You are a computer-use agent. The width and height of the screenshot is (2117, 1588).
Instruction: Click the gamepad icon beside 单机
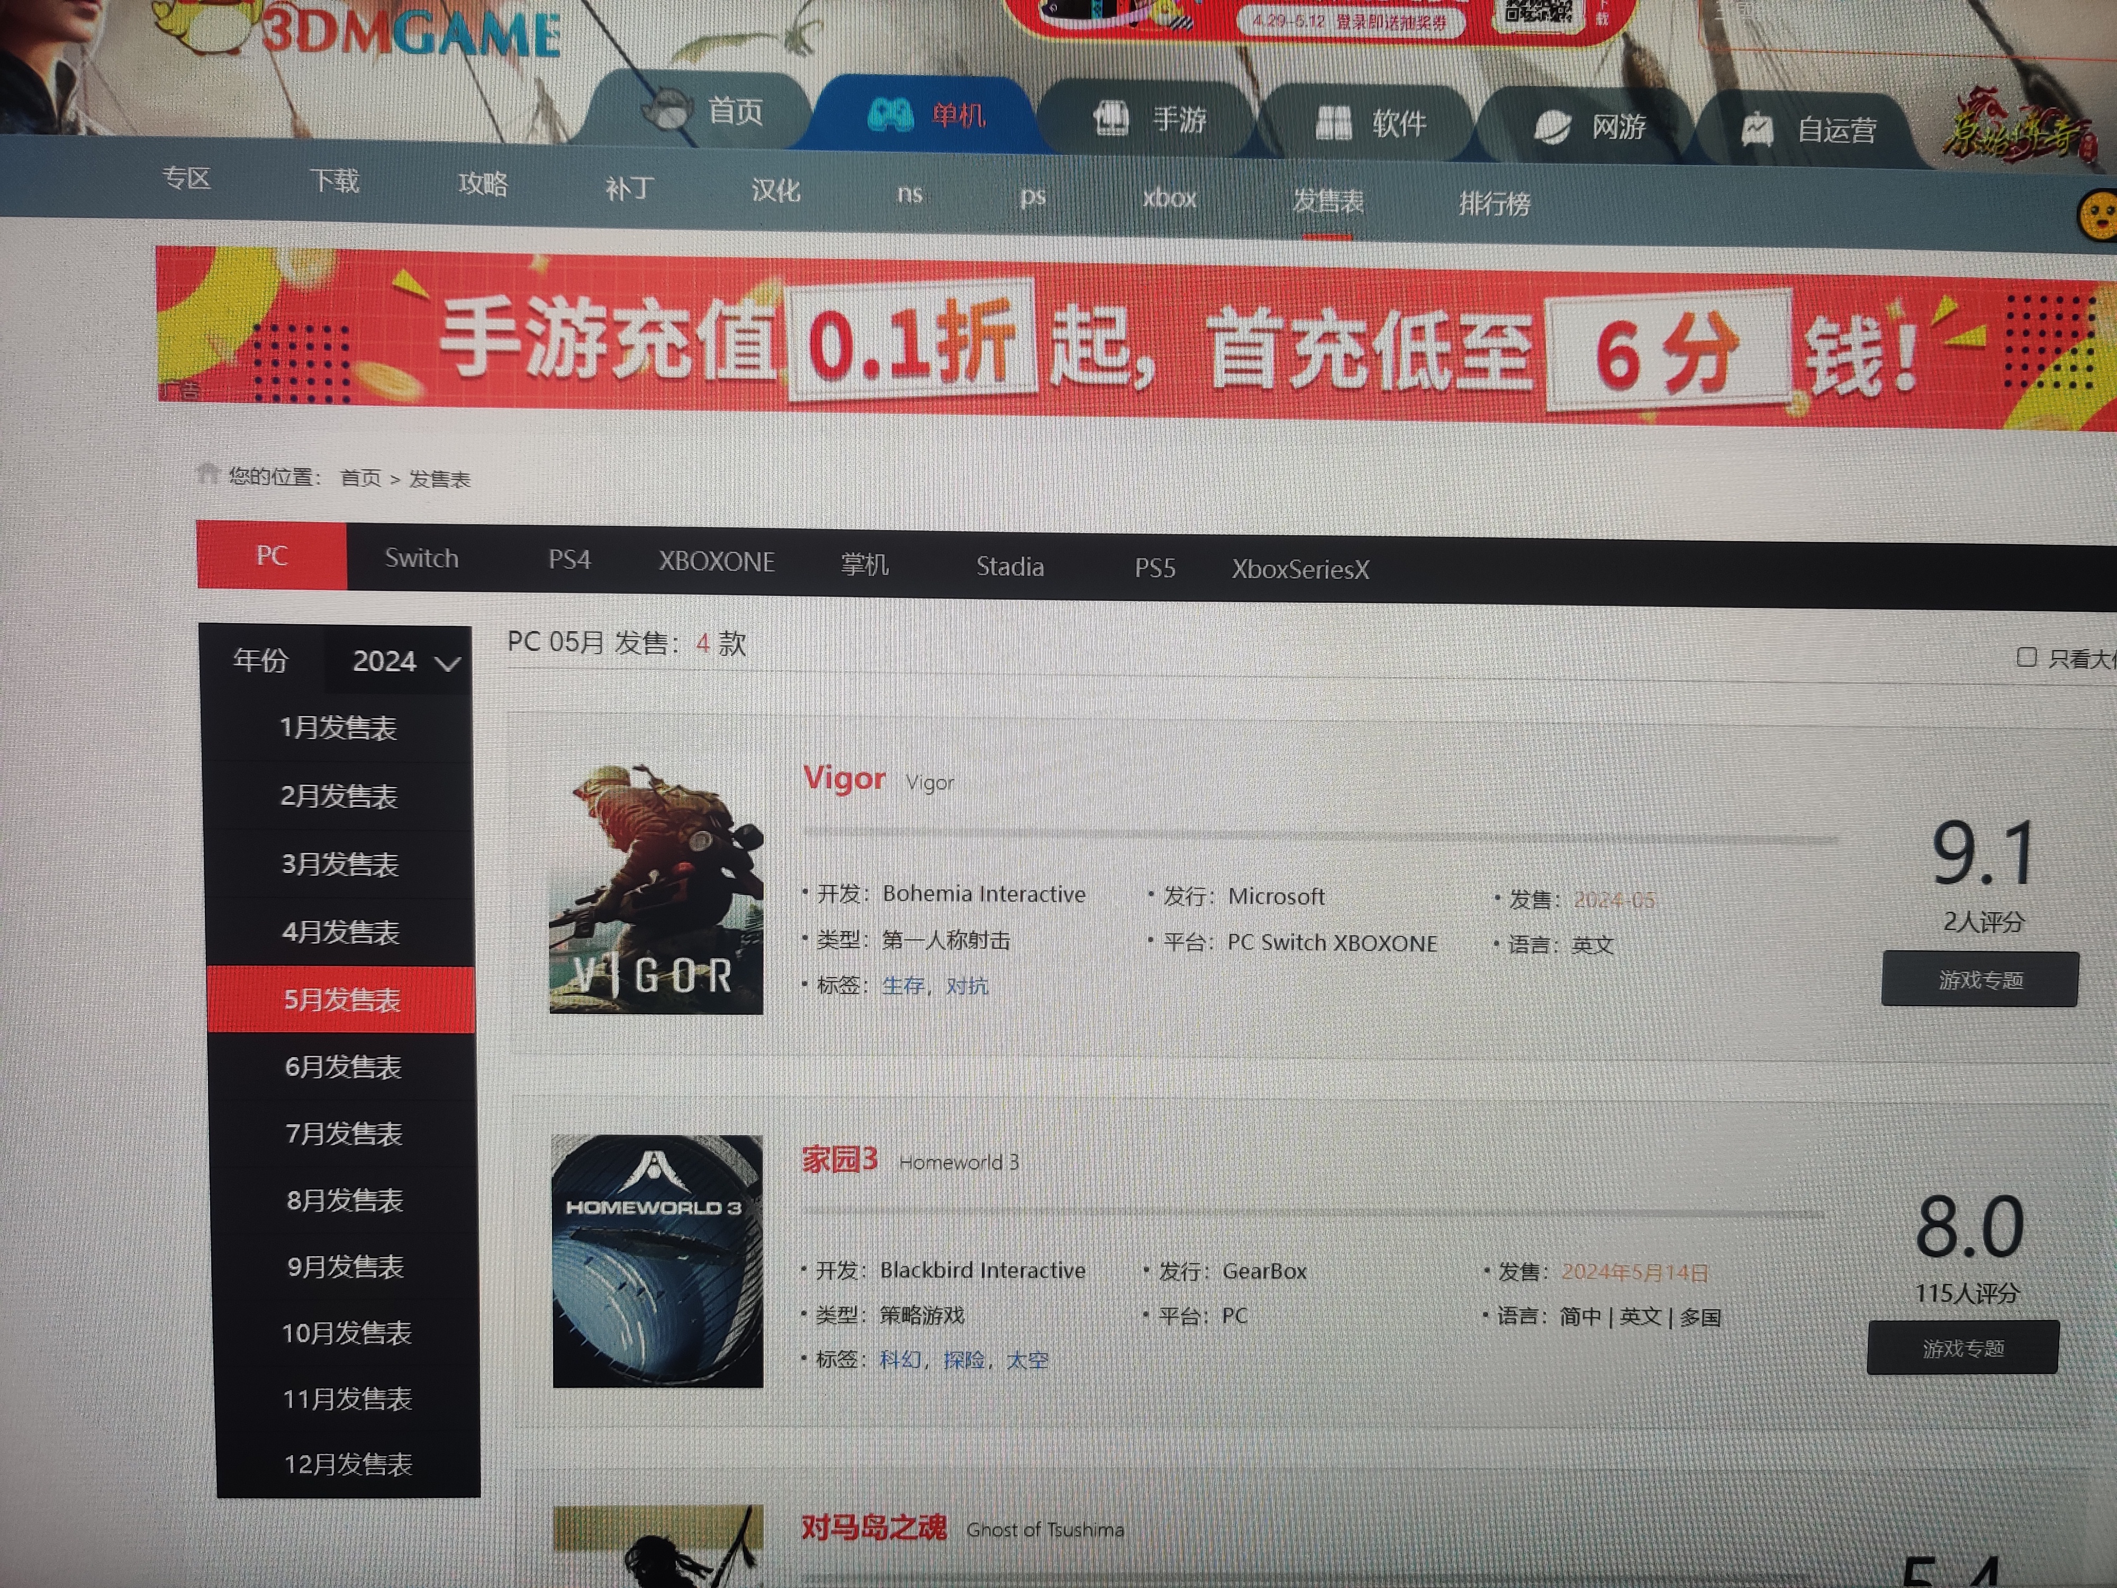pos(890,114)
